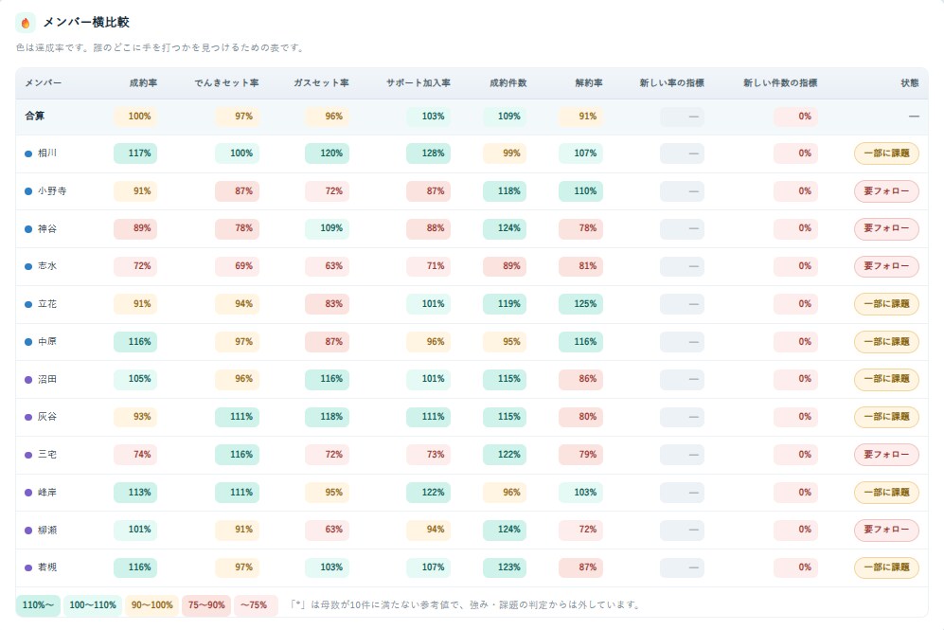
Task: Click the 要フォロー badge in 三宅's row
Action: tap(886, 455)
